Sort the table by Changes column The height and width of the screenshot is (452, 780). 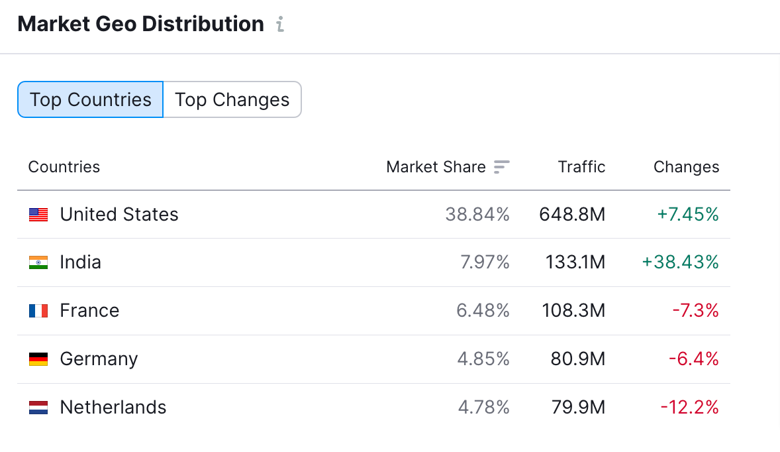(x=686, y=167)
